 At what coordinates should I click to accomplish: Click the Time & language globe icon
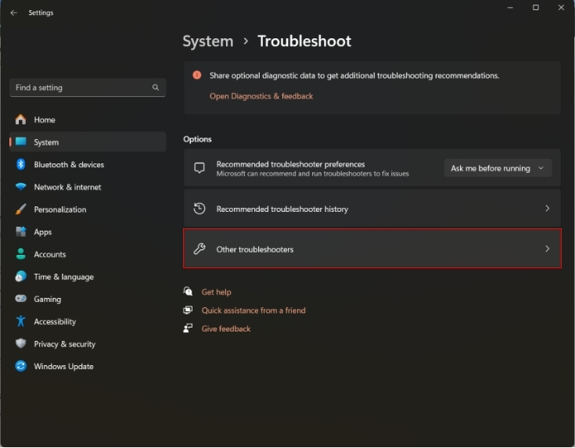pyautogui.click(x=21, y=277)
